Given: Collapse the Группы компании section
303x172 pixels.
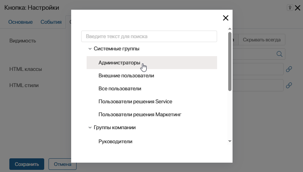Looking at the screenshot, I should tap(90, 127).
